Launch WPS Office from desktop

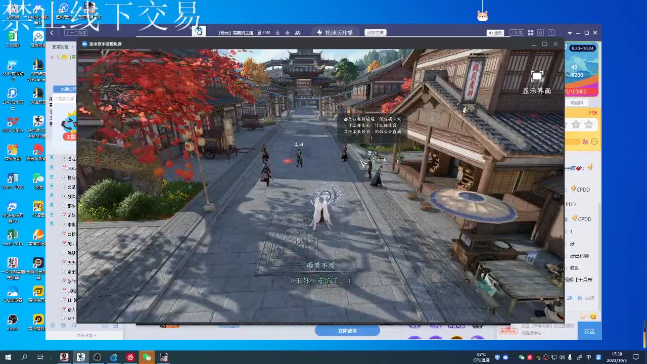click(13, 124)
